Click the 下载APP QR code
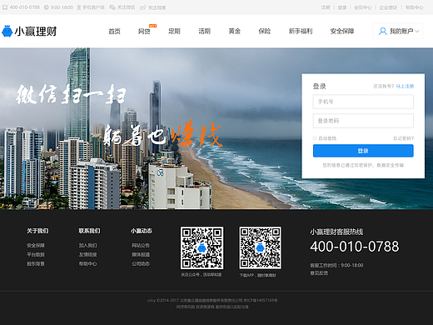433x325 pixels. pos(261,247)
